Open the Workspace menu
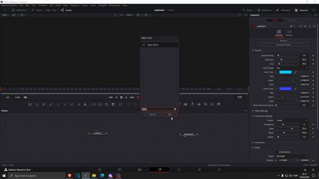 point(114,5)
